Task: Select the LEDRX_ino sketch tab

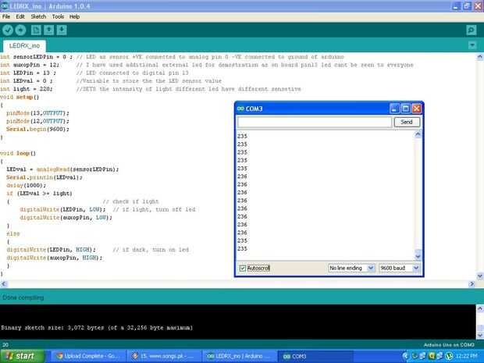Action: pos(24,46)
